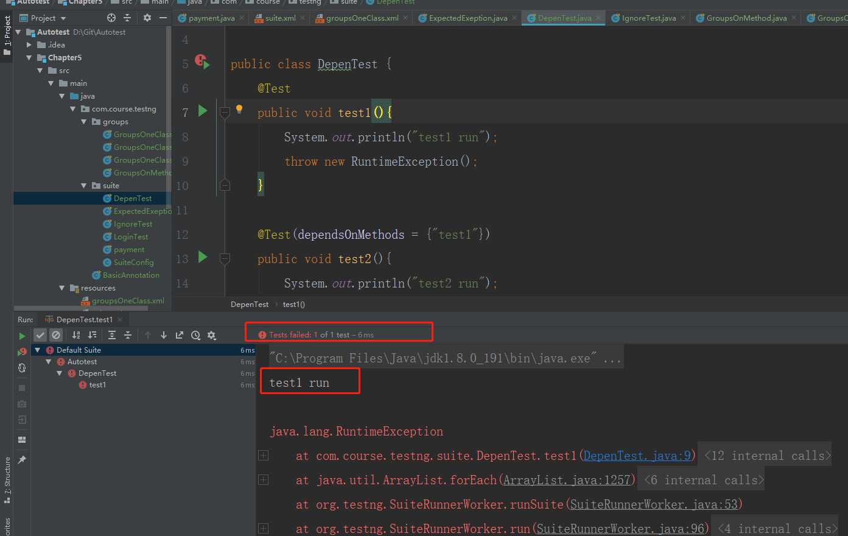Open SuiteRunnerWorker.java:53 link
Viewport: 848px width, 536px height.
654,504
